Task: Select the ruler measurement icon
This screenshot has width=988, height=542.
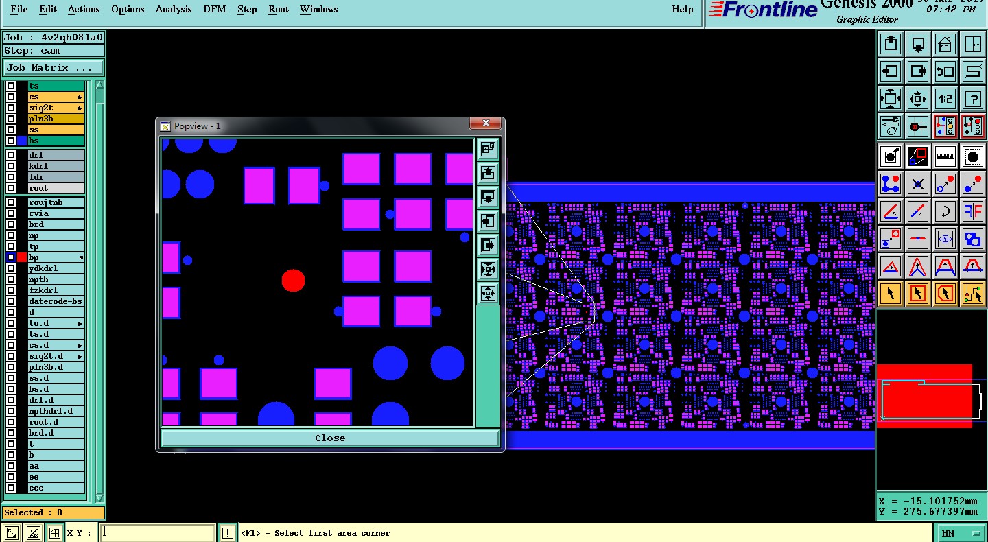Action: pos(945,156)
